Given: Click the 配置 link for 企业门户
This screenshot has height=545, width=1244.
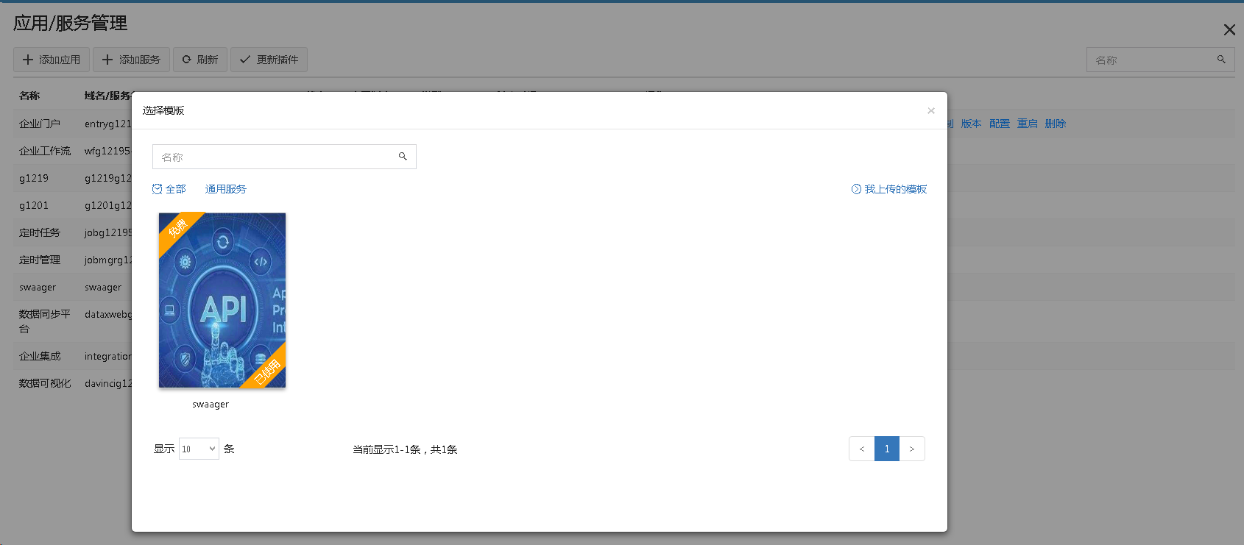Looking at the screenshot, I should point(999,124).
